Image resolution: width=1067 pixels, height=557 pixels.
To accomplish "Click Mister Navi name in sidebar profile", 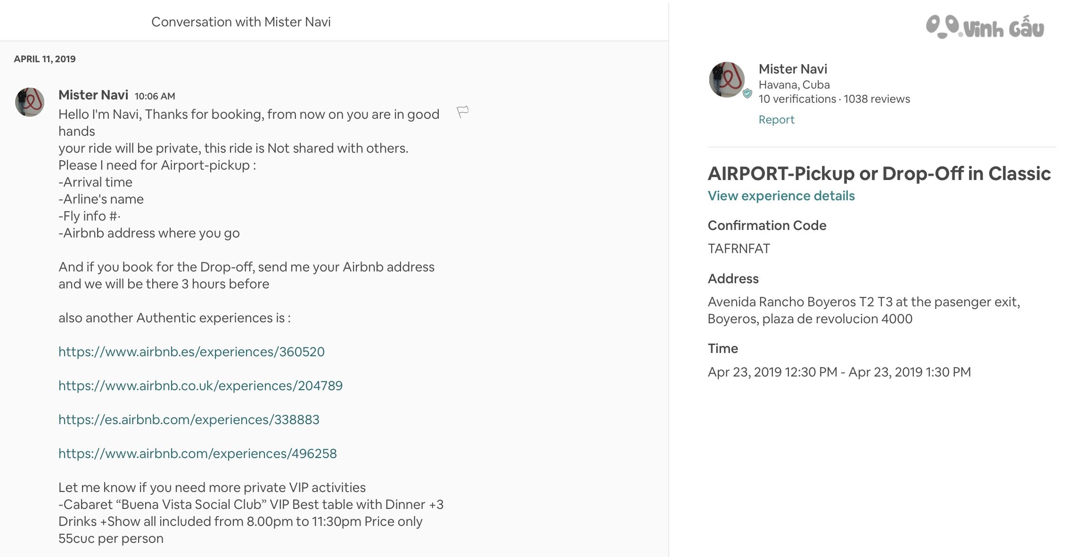I will [x=793, y=69].
